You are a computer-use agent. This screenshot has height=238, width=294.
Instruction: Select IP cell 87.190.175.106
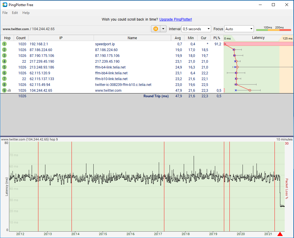click(x=42, y=55)
